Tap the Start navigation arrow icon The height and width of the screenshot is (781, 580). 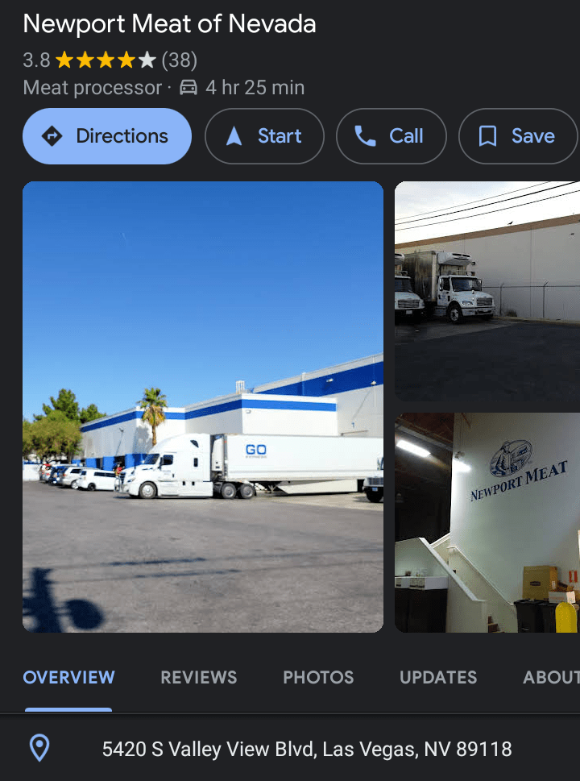coord(234,136)
